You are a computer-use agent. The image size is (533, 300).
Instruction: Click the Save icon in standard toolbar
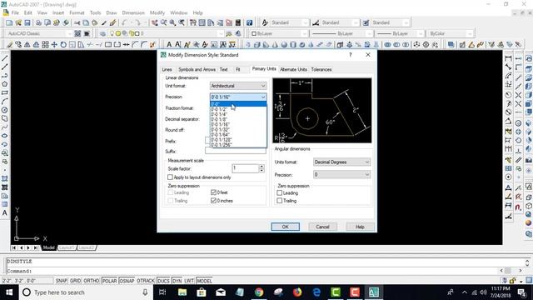27,22
